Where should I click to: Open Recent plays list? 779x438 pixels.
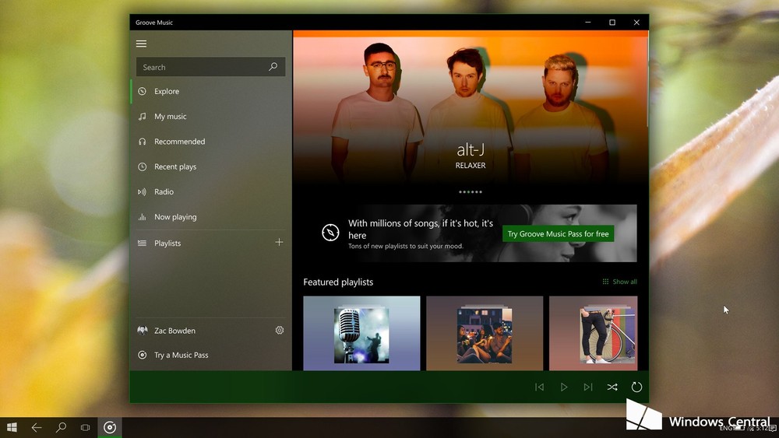pos(174,166)
